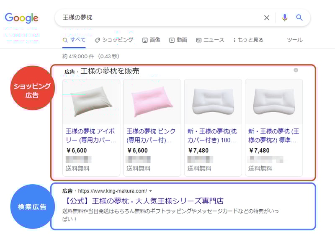Open the 新・王様の夢枕(枕カバー付き) 100 link
The height and width of the screenshot is (234, 335).
(x=212, y=136)
